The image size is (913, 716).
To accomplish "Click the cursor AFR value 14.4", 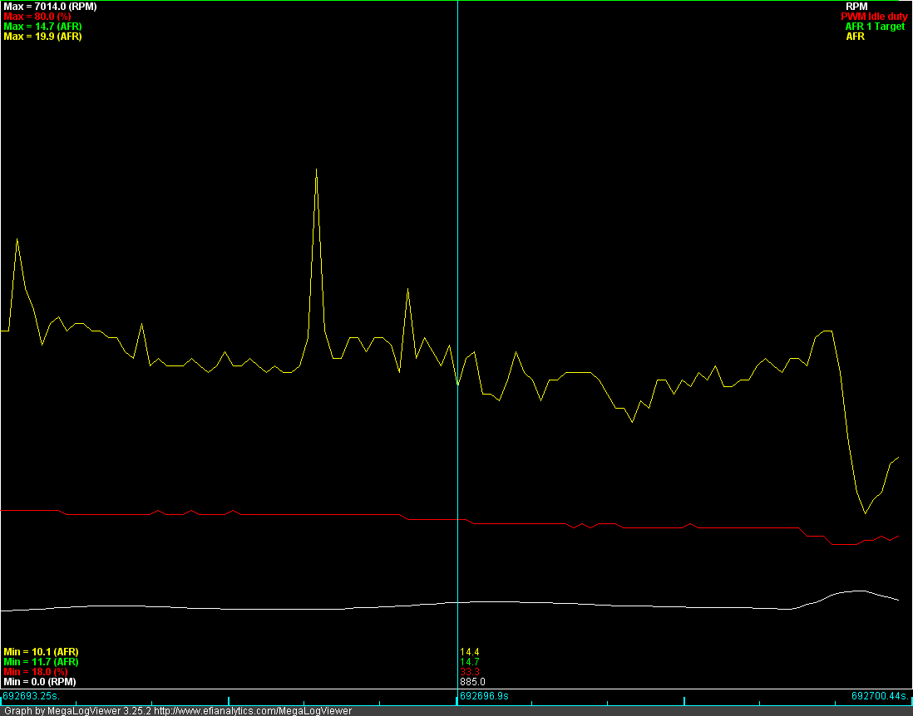I will tap(469, 652).
